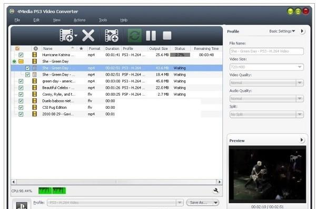Click the She - Green Day folder icon
Viewport: 316px width, 209px height.
coord(21,61)
